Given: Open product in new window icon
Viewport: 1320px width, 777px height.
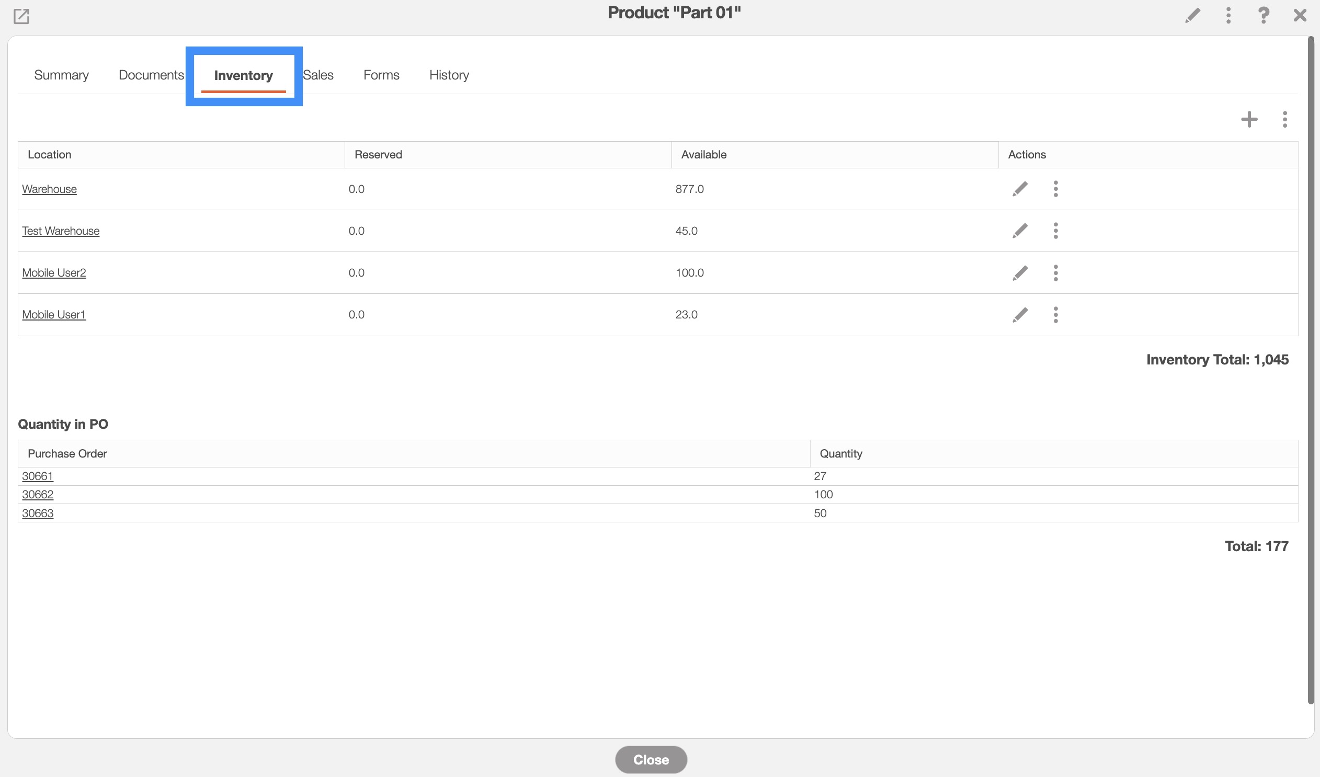Looking at the screenshot, I should 21,16.
